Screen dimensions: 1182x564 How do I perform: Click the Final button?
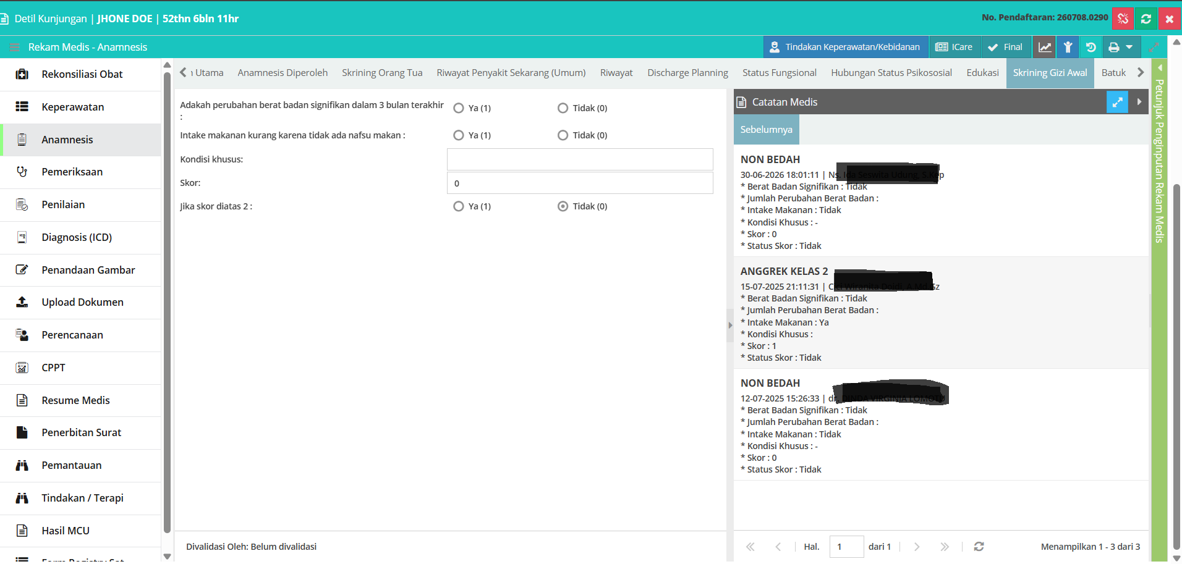[1005, 47]
